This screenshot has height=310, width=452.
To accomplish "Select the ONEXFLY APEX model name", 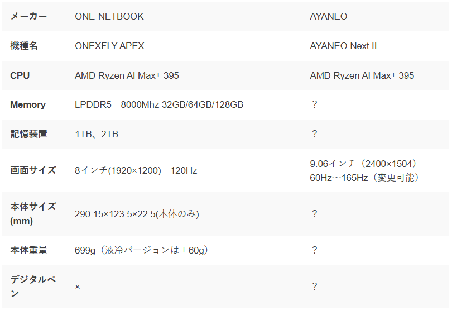I will [109, 46].
